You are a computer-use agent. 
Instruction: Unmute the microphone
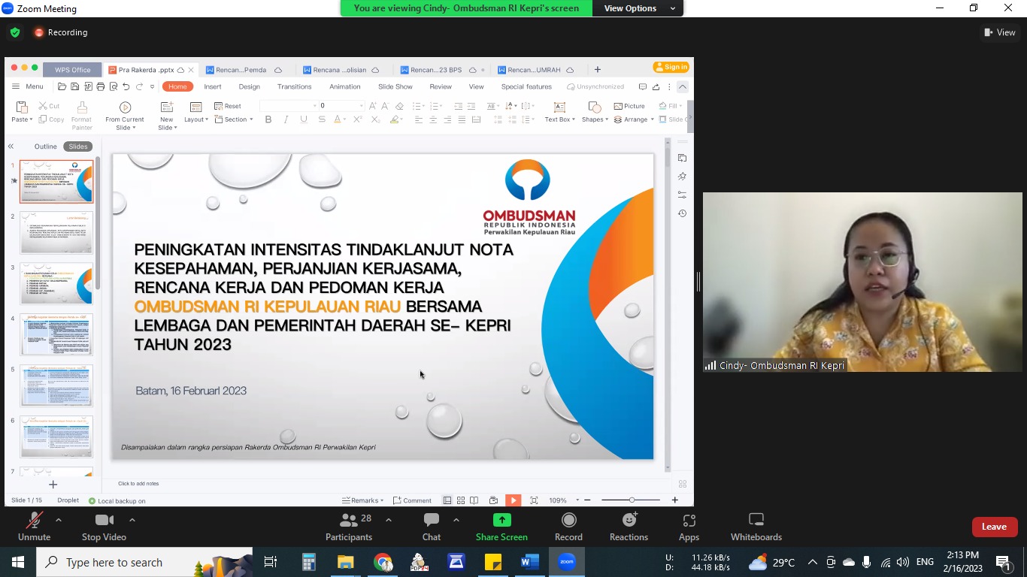pyautogui.click(x=34, y=527)
